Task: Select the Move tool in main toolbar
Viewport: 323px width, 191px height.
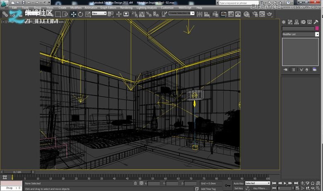Action: [x=73, y=14]
